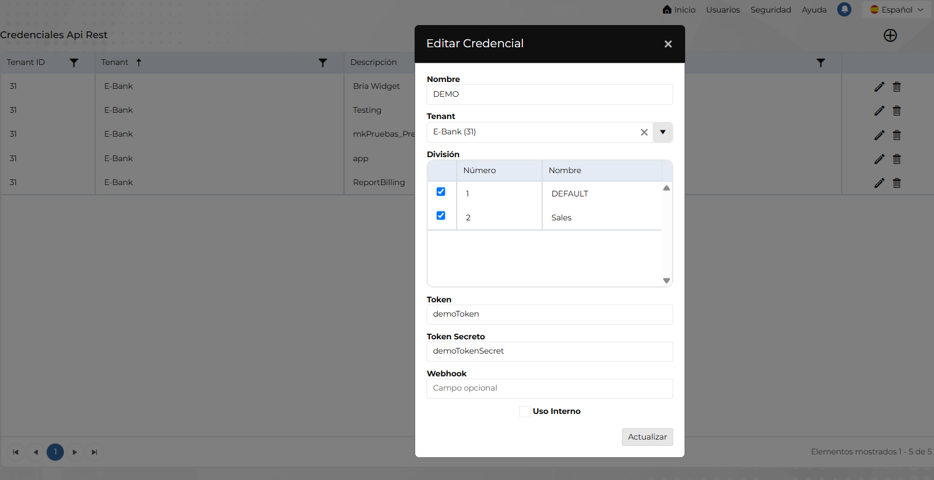Expand the Tenant dropdown arrow
934x480 pixels.
663,132
